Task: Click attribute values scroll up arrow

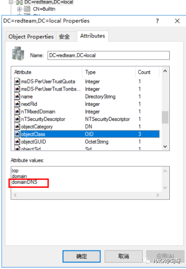Action: [x=165, y=171]
